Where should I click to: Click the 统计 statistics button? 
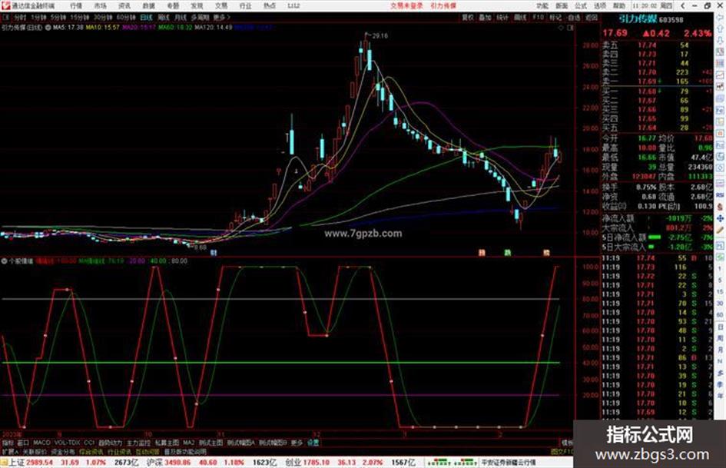click(502, 17)
